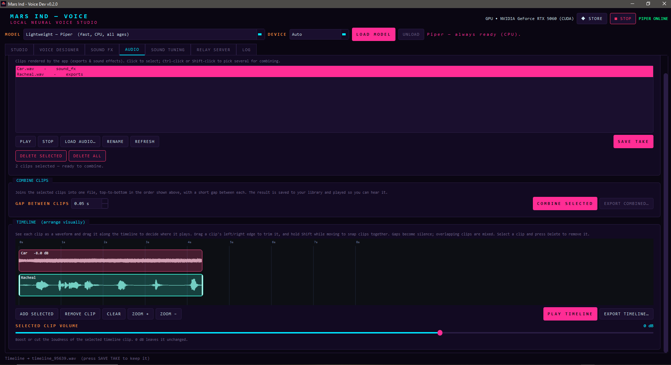Click the Auto device combo box
The image size is (671, 365).
coord(319,34)
